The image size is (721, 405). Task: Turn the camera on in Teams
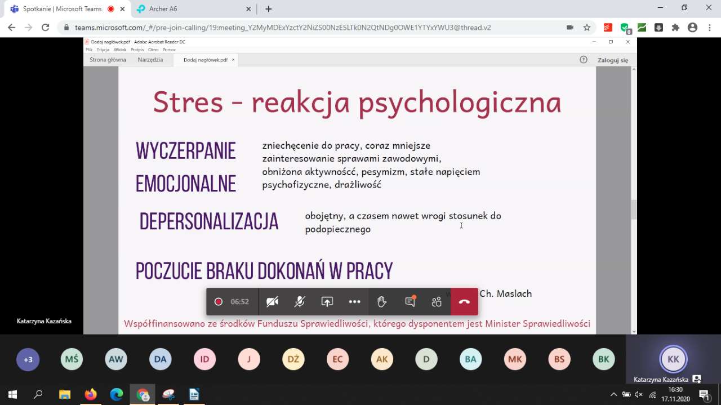(272, 302)
